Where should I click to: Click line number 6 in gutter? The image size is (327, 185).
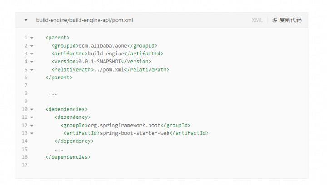(26, 78)
